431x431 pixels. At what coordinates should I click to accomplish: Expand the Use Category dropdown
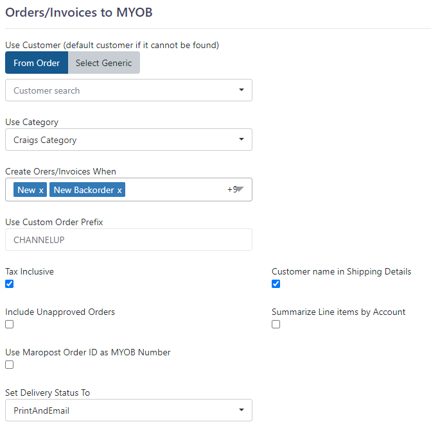[128, 140]
